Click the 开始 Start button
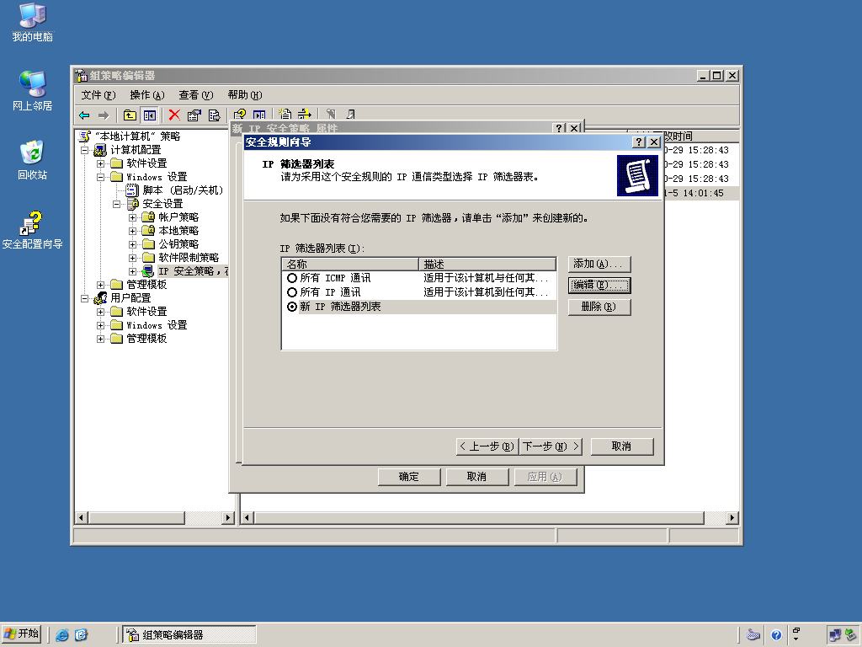The height and width of the screenshot is (647, 862). (x=22, y=634)
